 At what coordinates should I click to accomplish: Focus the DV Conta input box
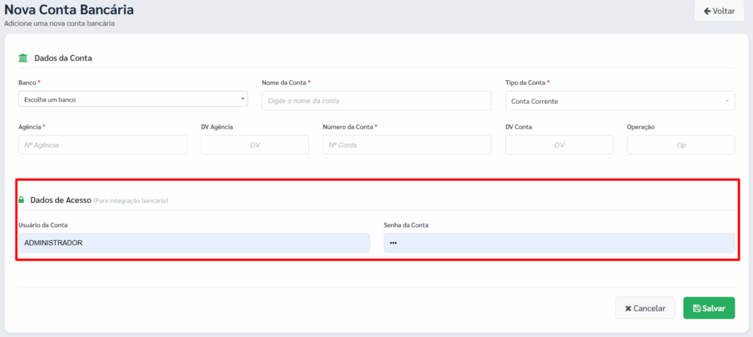click(559, 145)
